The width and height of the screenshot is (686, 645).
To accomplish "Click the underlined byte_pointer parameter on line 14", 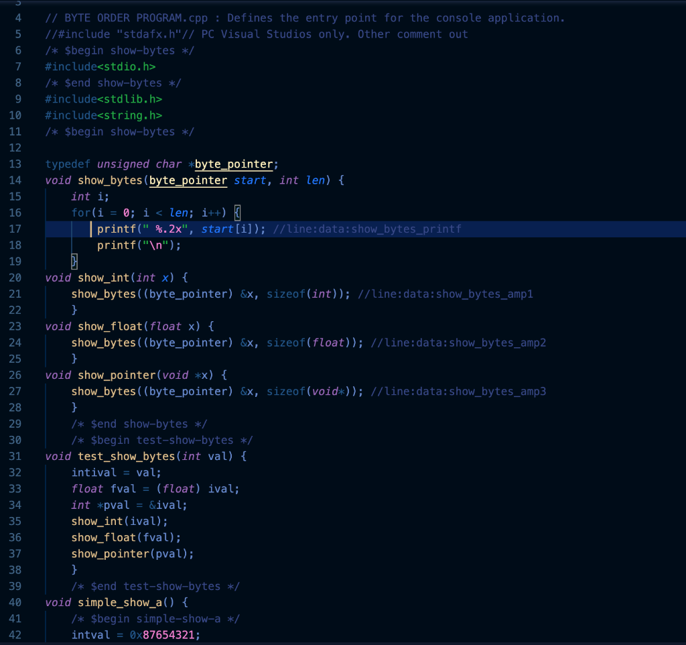I will 188,180.
